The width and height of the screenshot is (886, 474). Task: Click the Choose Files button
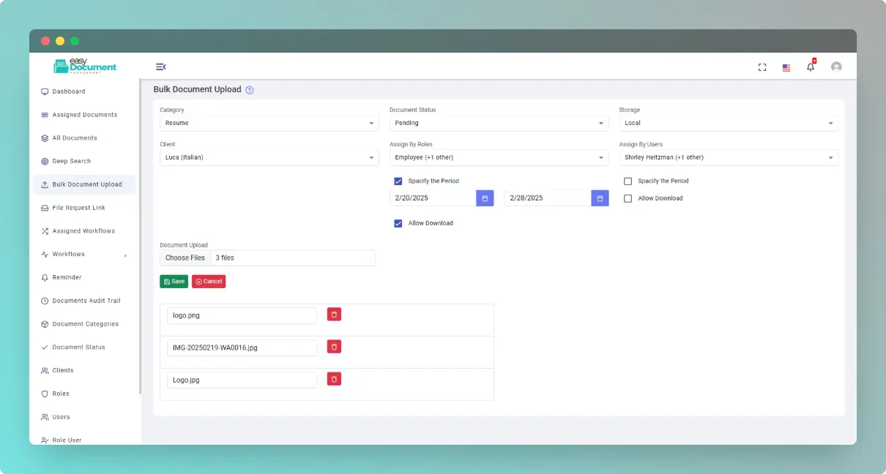coord(185,257)
